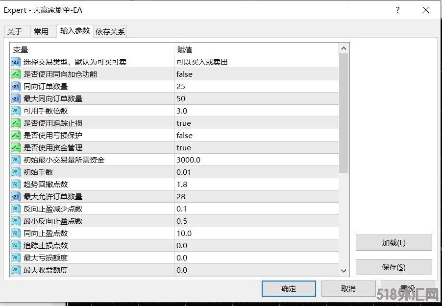This screenshot has width=442, height=306.
Task: Cancel with the 取消 button
Action: click(x=348, y=288)
